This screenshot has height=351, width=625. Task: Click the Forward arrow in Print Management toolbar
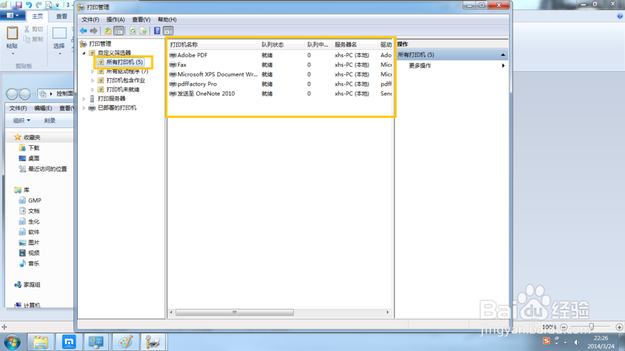94,31
